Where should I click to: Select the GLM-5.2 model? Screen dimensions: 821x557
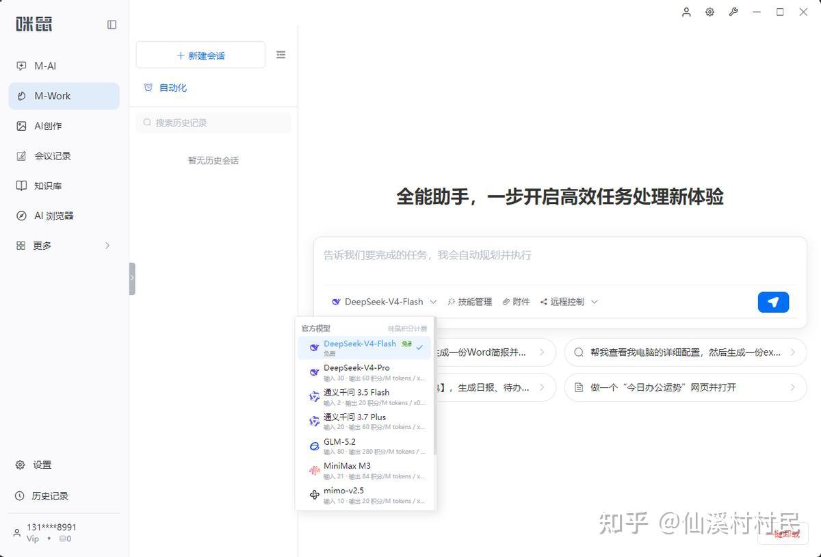click(x=365, y=446)
